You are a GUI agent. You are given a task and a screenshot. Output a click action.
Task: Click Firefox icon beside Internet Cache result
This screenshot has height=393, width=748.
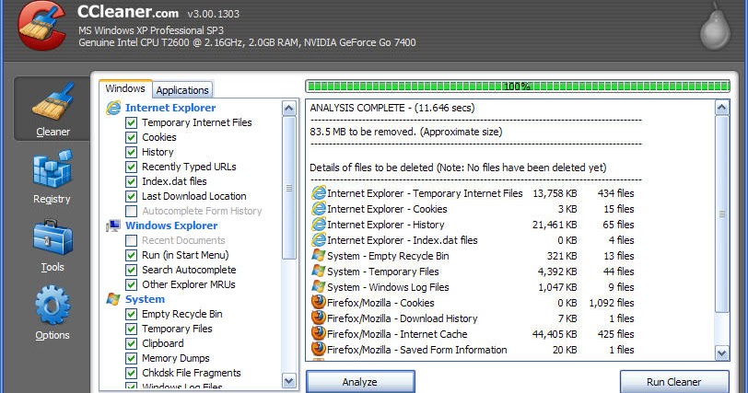[318, 333]
